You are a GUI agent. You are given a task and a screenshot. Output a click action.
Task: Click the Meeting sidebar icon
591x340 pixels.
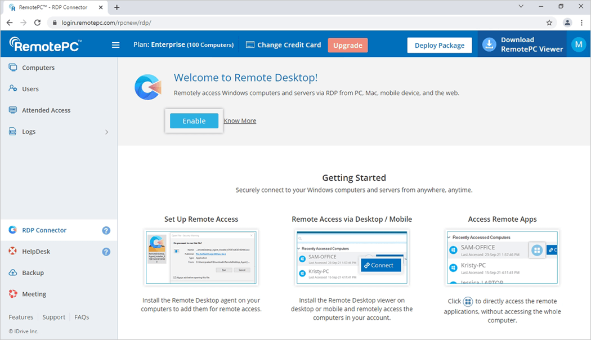click(x=12, y=293)
